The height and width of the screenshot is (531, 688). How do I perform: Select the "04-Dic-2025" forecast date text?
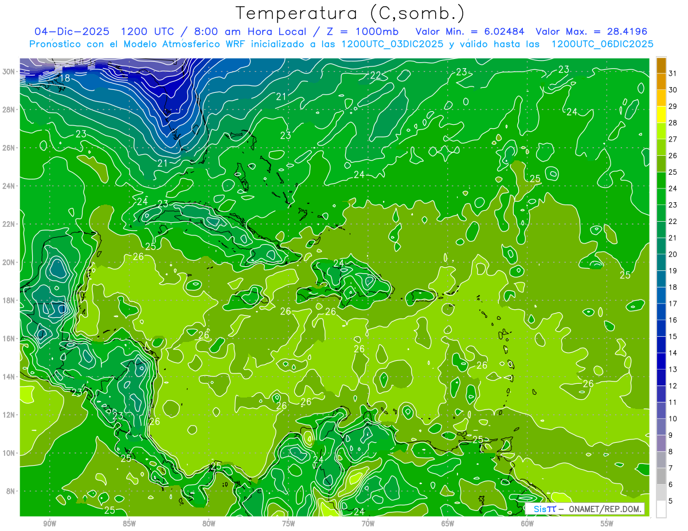71,32
